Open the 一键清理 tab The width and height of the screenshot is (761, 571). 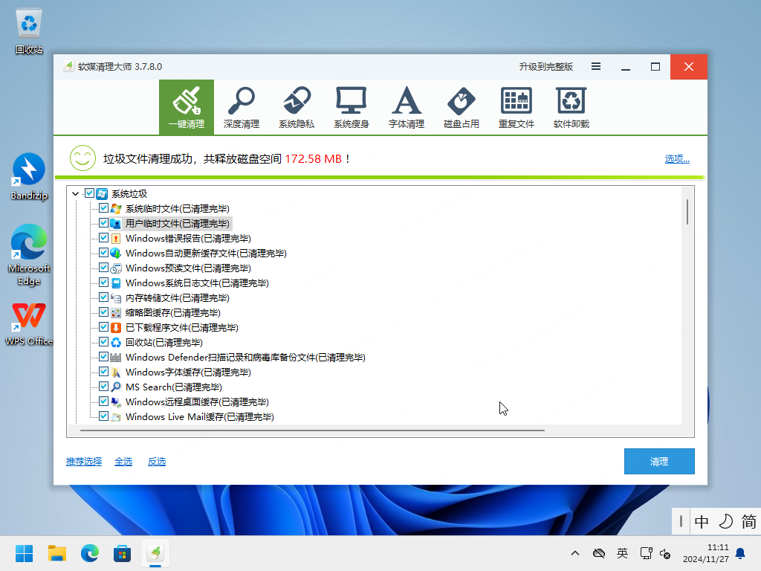[187, 107]
